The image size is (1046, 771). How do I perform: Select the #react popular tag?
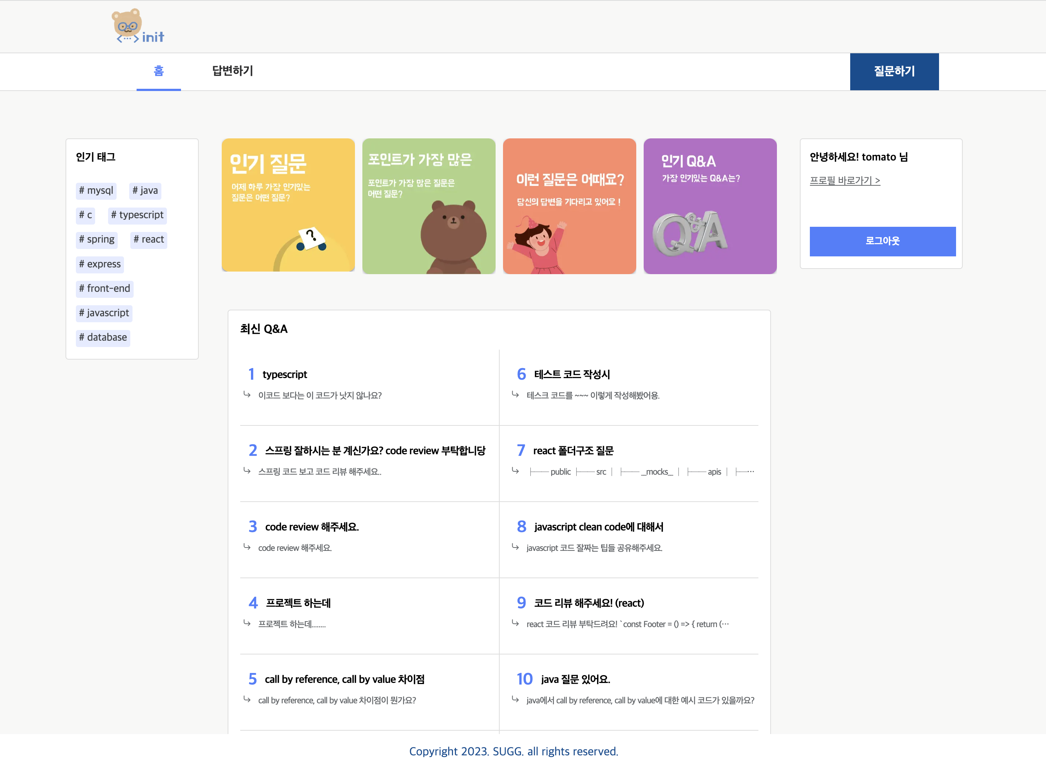[148, 239]
